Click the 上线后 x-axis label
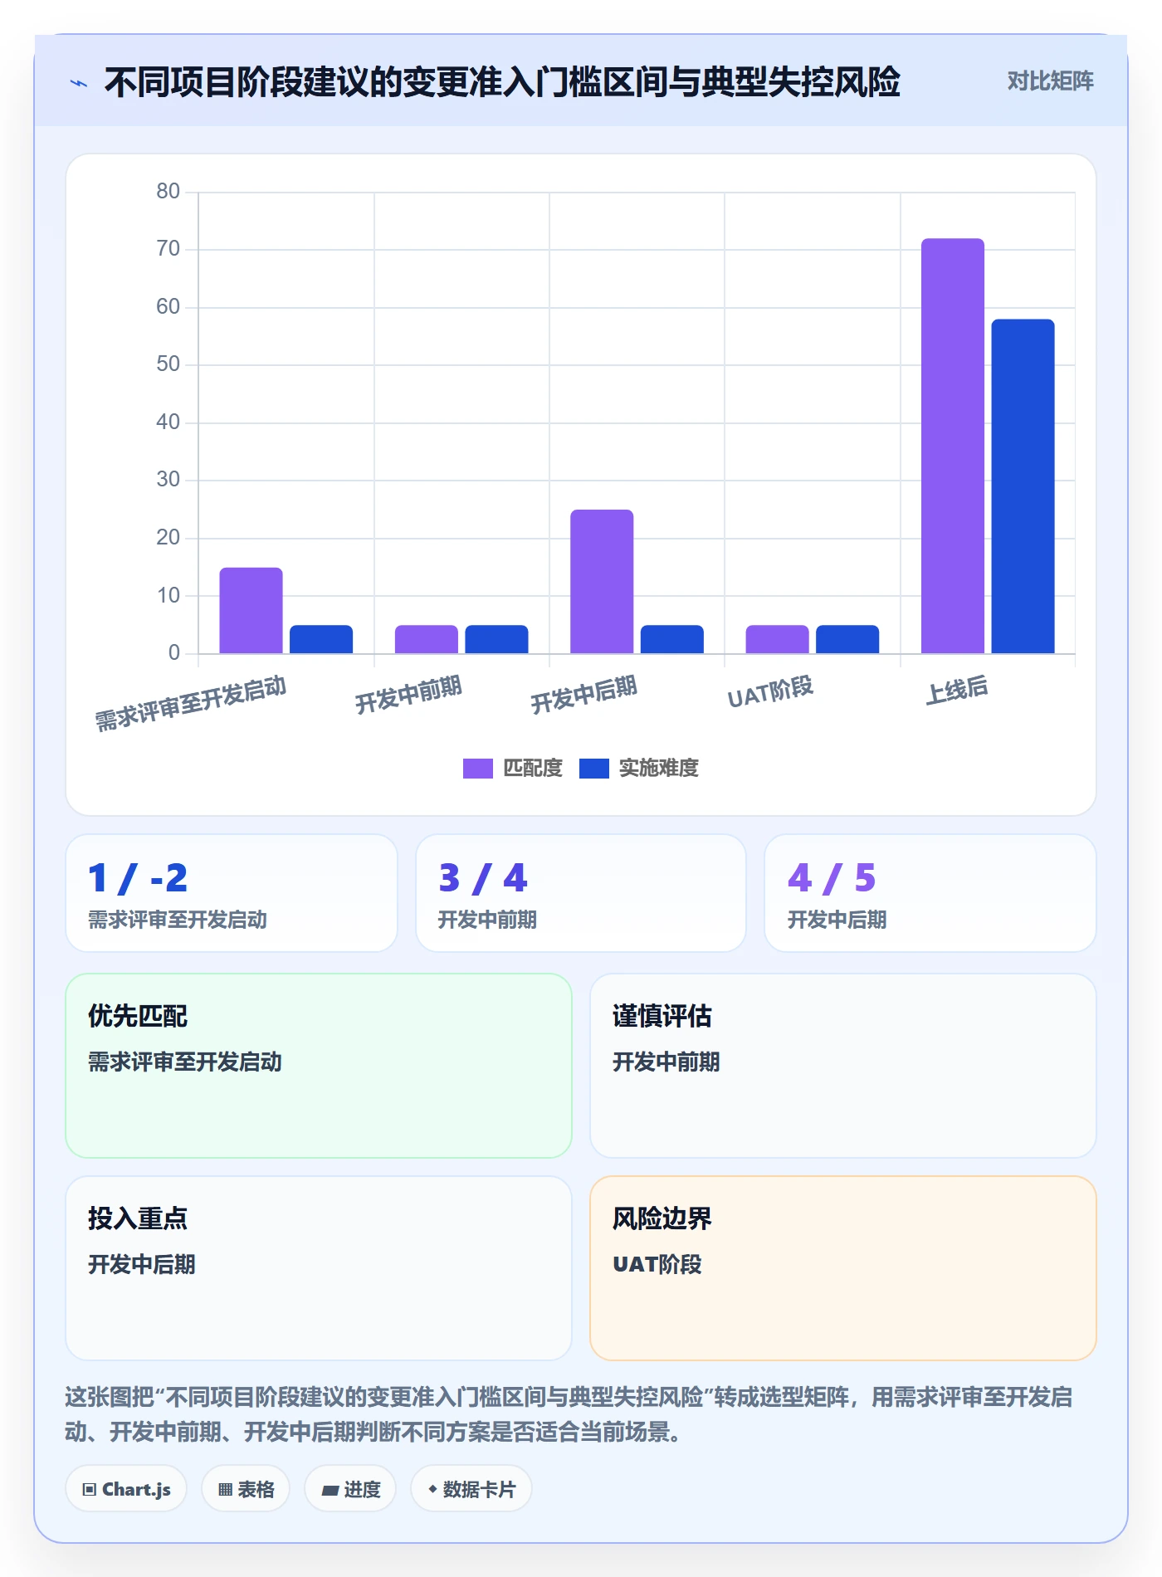 [957, 690]
